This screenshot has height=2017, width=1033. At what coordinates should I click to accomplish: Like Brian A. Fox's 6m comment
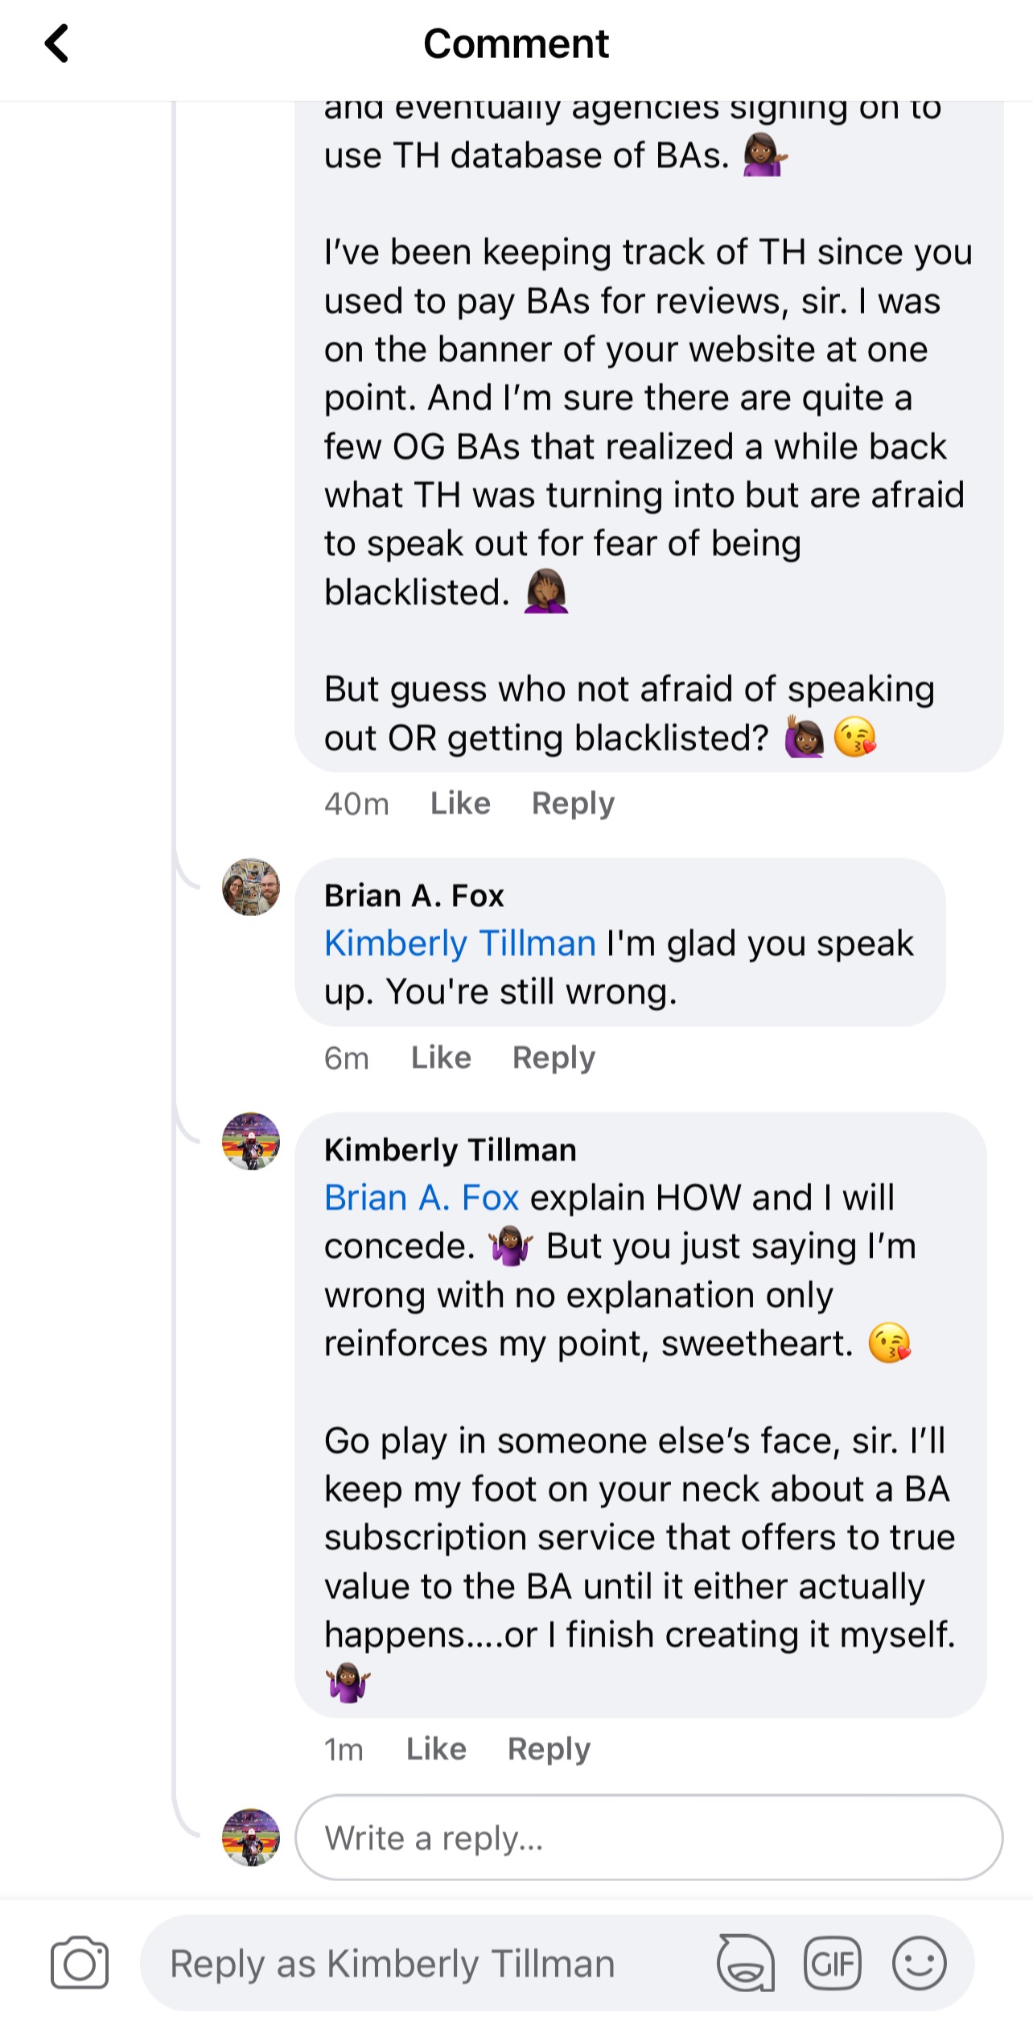(441, 1058)
